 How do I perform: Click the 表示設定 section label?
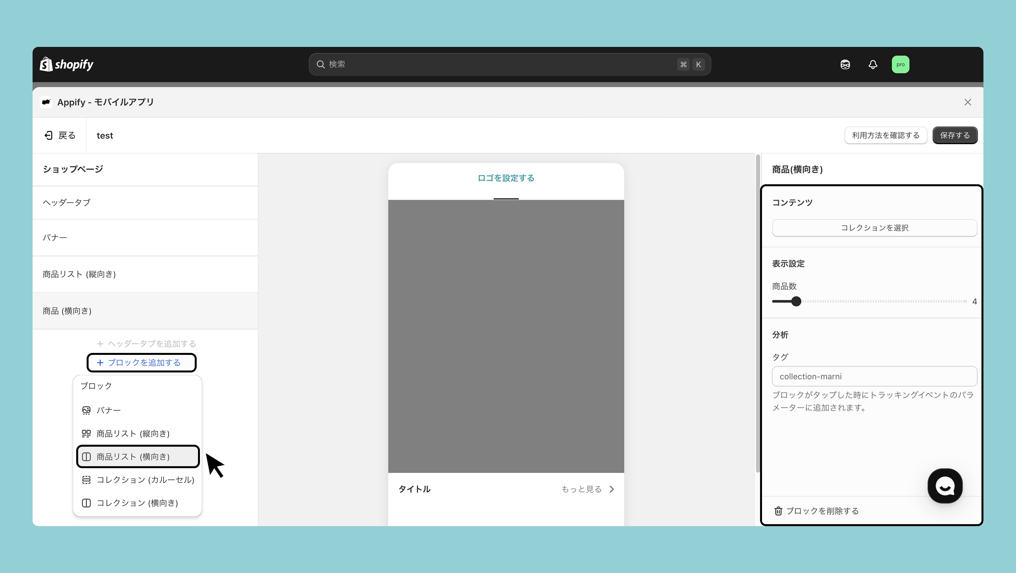[x=788, y=263]
